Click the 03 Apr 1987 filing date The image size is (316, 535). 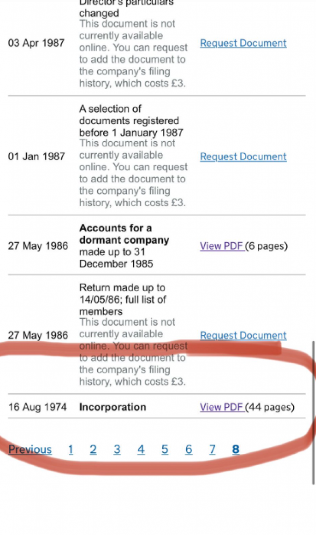36,43
